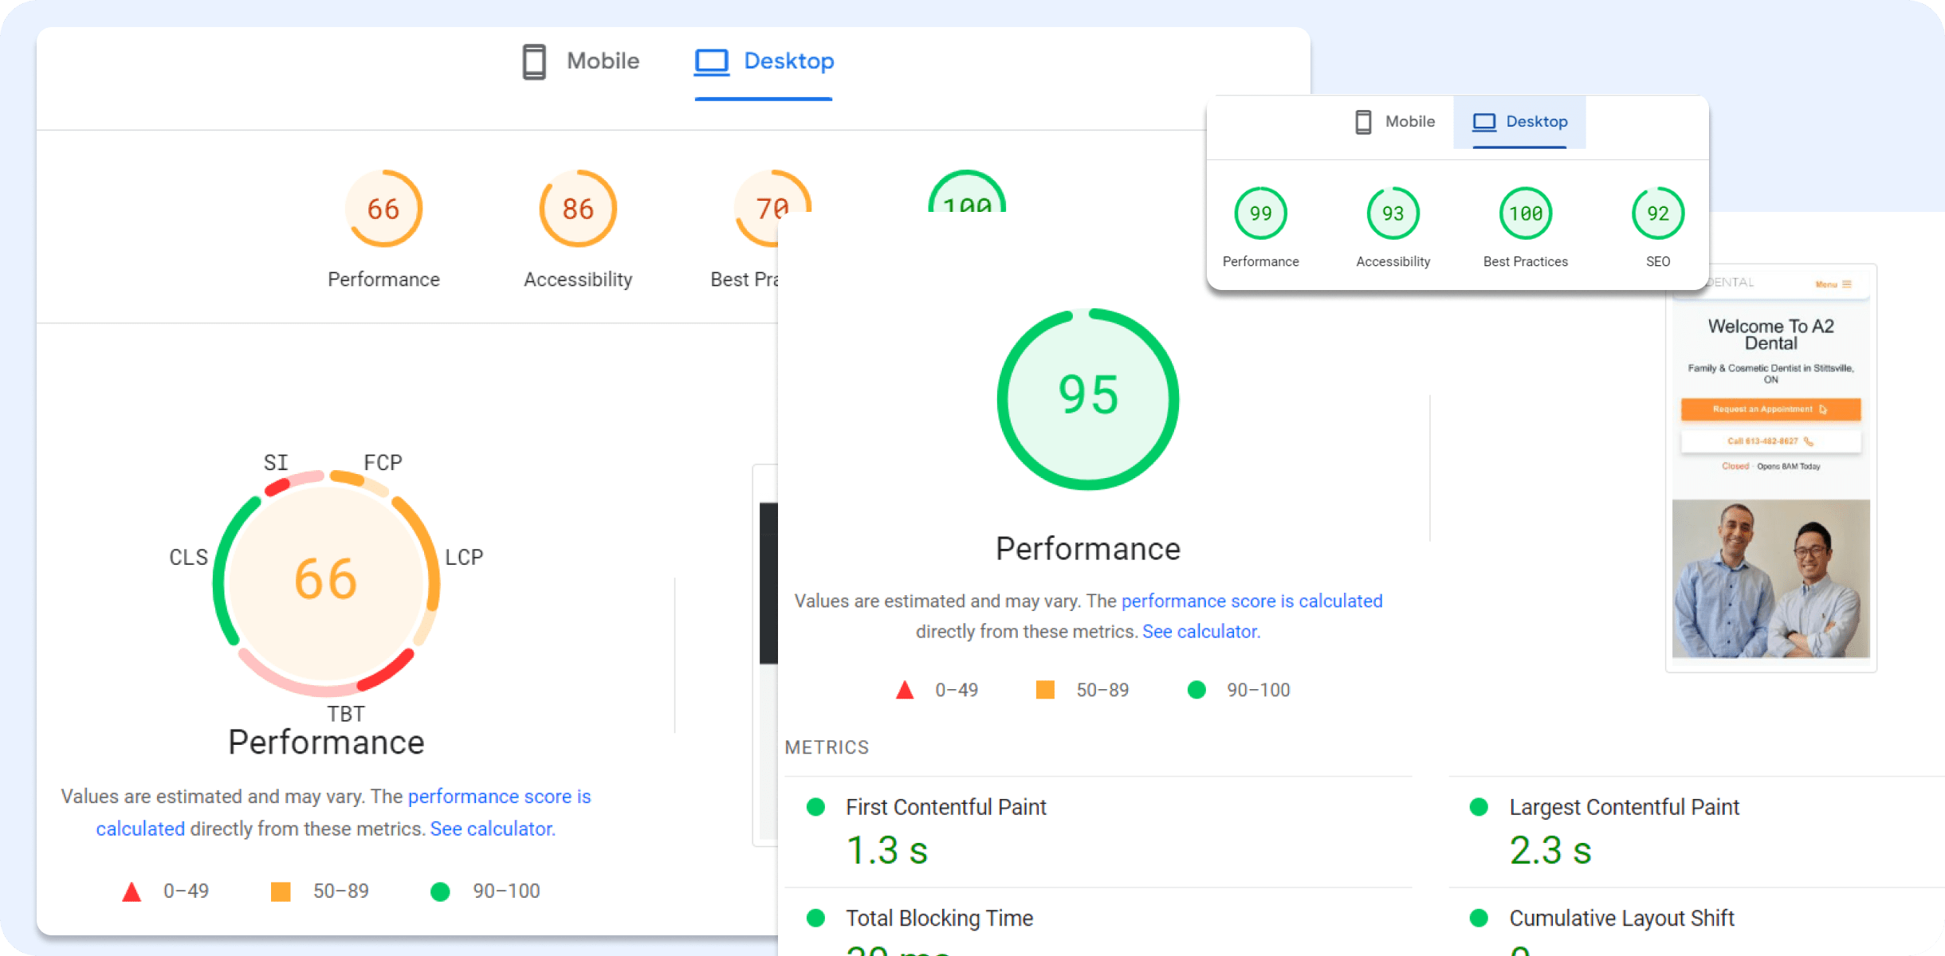The height and width of the screenshot is (956, 1945).
Task: Open the 'See calculator.' link under the 95 score
Action: pyautogui.click(x=1200, y=632)
